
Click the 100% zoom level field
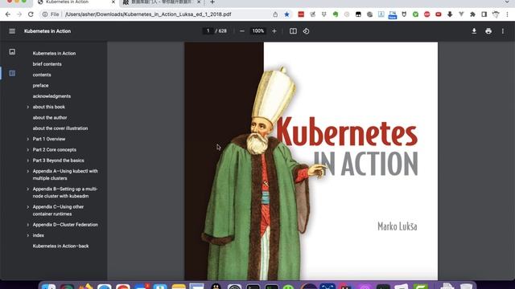point(257,31)
